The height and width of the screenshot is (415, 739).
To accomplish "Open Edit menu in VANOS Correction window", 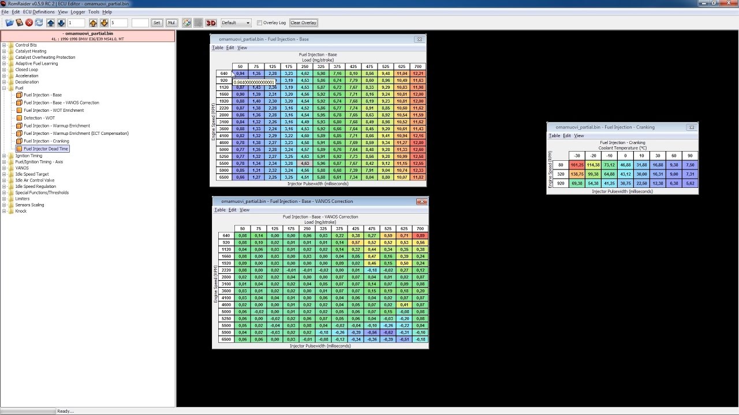I will (232, 210).
